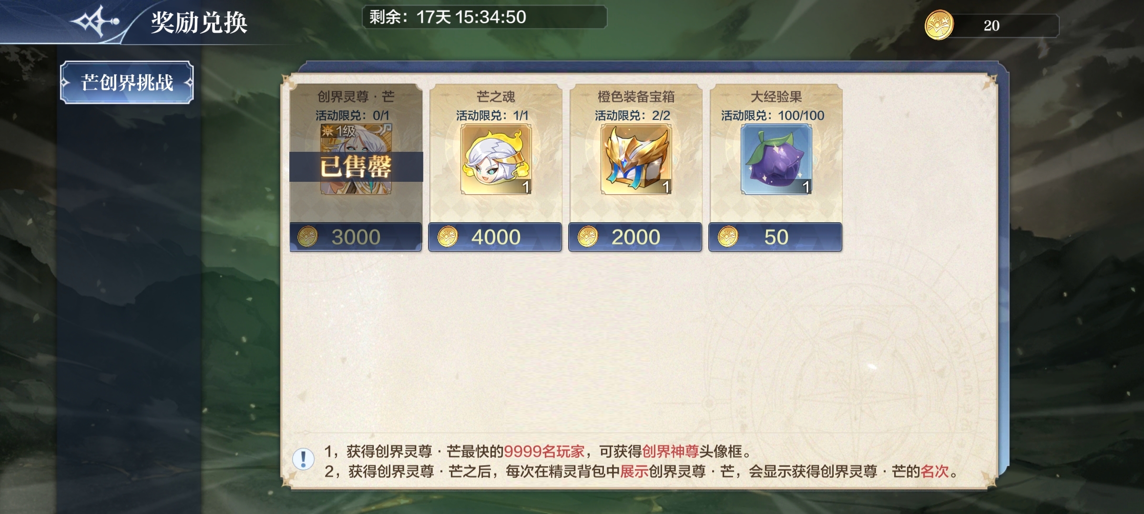Click coin icon beside 50 price

pos(728,237)
